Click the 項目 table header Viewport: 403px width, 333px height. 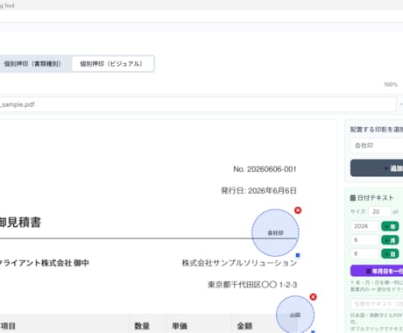point(8,326)
